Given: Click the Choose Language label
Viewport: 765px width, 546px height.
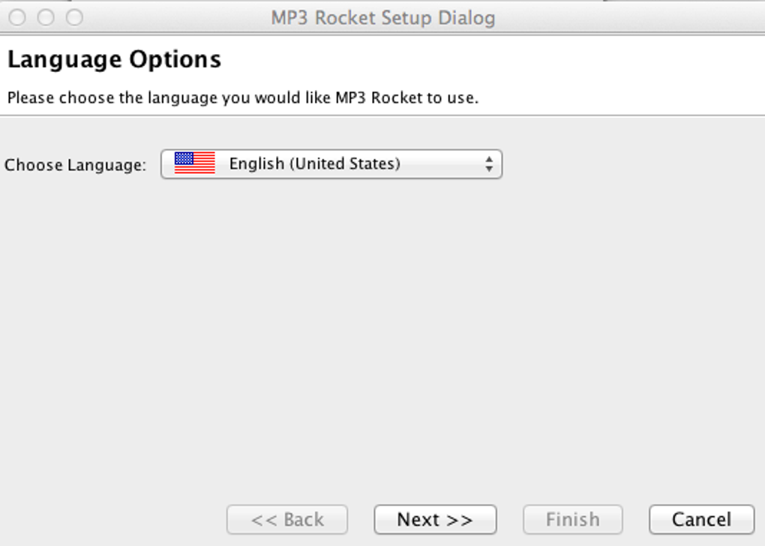Looking at the screenshot, I should pyautogui.click(x=75, y=165).
